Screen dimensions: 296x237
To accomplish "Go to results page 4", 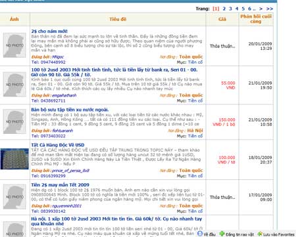I will (x=237, y=9).
